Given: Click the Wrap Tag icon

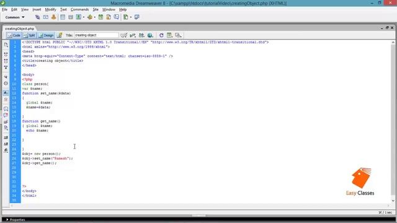Looking at the screenshot, I should (x=6, y=122).
